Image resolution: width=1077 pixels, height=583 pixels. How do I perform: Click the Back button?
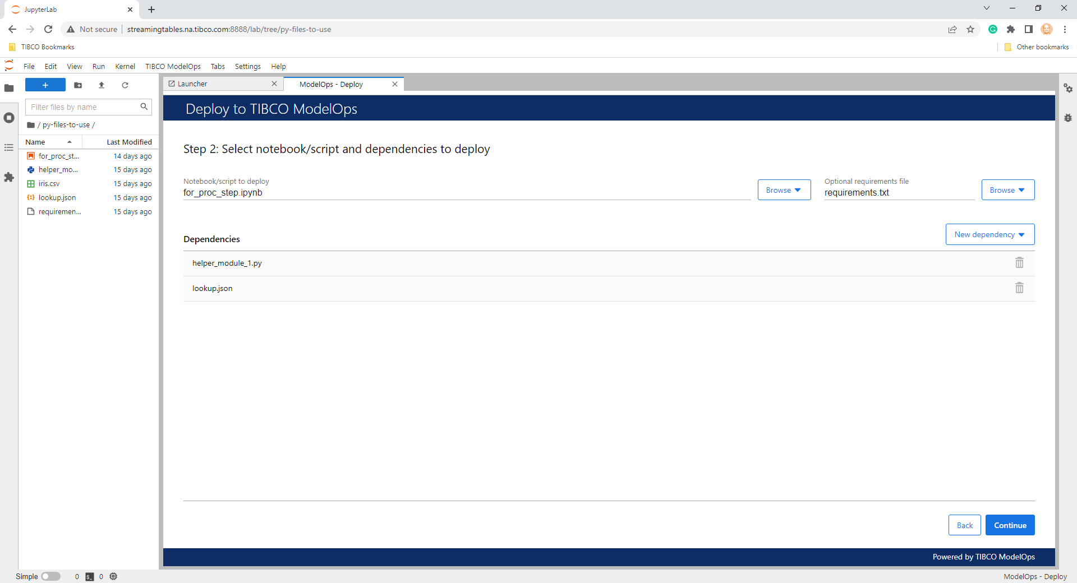click(x=965, y=525)
